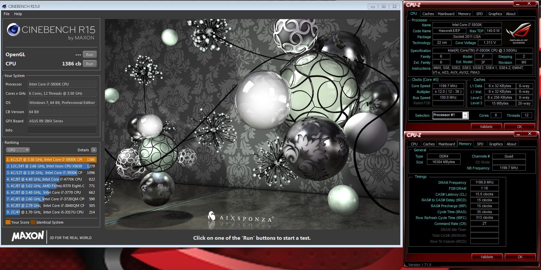Select ranking row Intel Core i7-5930K 1386
Viewport: 541px width, 270px height.
(x=51, y=160)
